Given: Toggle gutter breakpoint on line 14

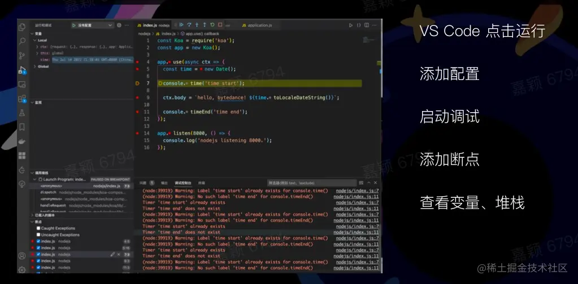Looking at the screenshot, I should coord(137,133).
